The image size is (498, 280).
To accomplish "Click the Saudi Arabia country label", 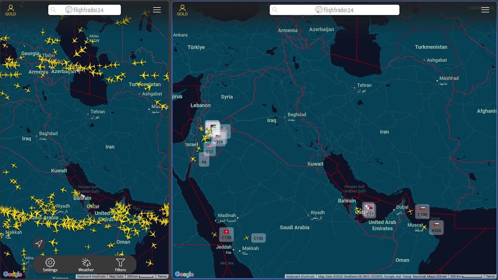I will (295, 227).
